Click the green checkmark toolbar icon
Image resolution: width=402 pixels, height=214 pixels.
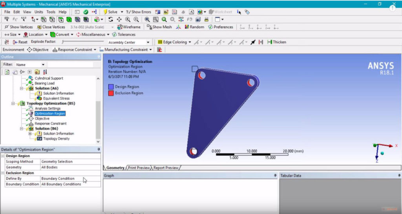(x=86, y=12)
